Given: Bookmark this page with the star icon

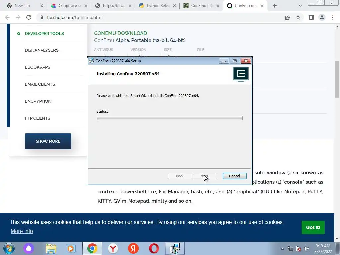Looking at the screenshot, I should click(298, 17).
